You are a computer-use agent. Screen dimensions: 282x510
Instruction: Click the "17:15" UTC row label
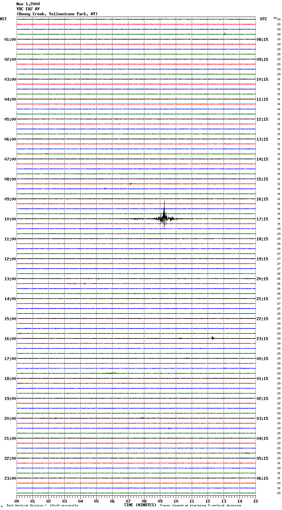(x=262, y=219)
